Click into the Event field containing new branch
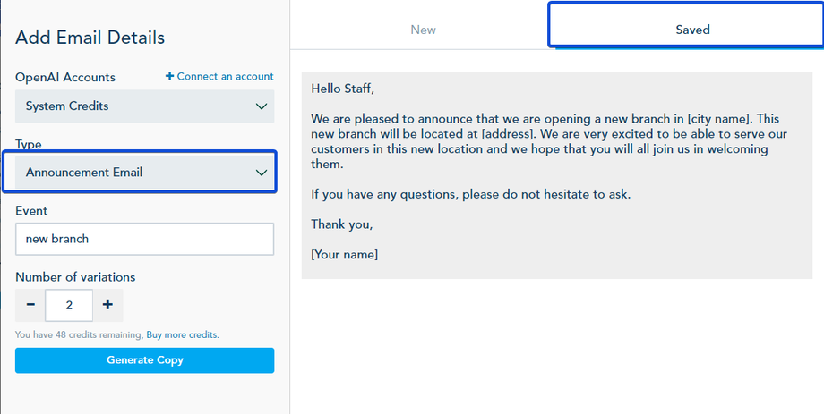This screenshot has height=414, width=824. click(x=144, y=239)
